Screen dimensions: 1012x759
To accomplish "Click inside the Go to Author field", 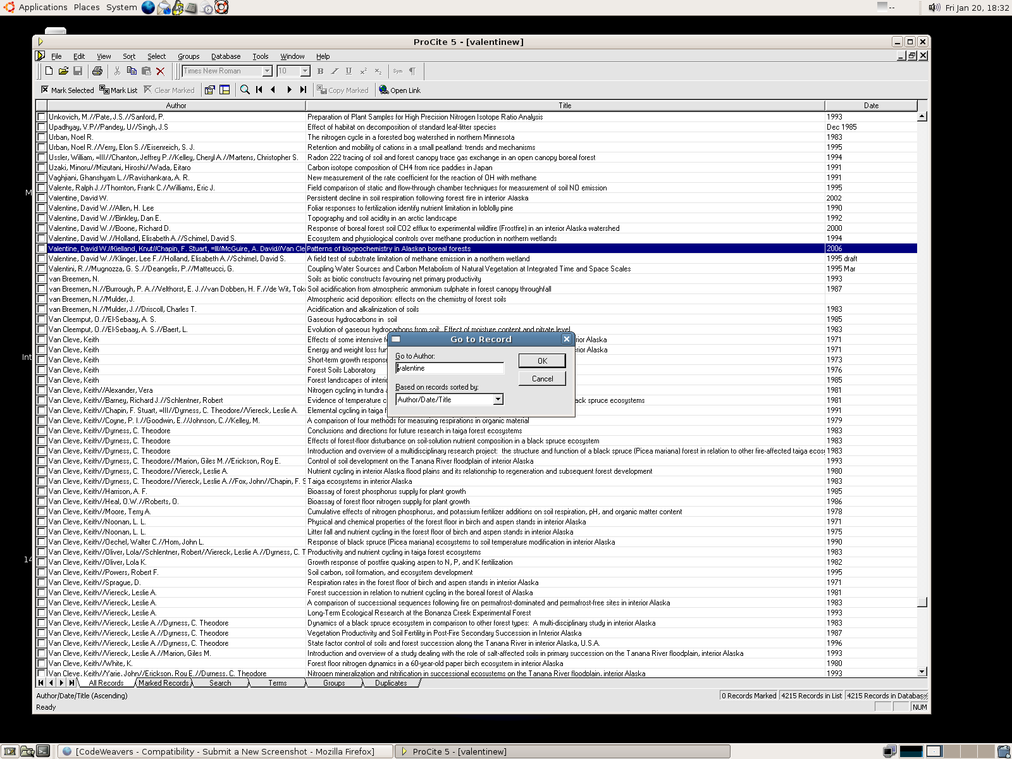I will click(x=449, y=367).
